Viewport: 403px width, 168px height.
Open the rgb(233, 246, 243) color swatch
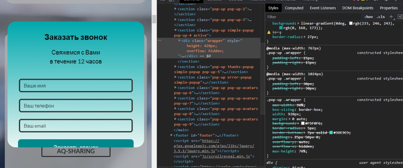pos(351,23)
